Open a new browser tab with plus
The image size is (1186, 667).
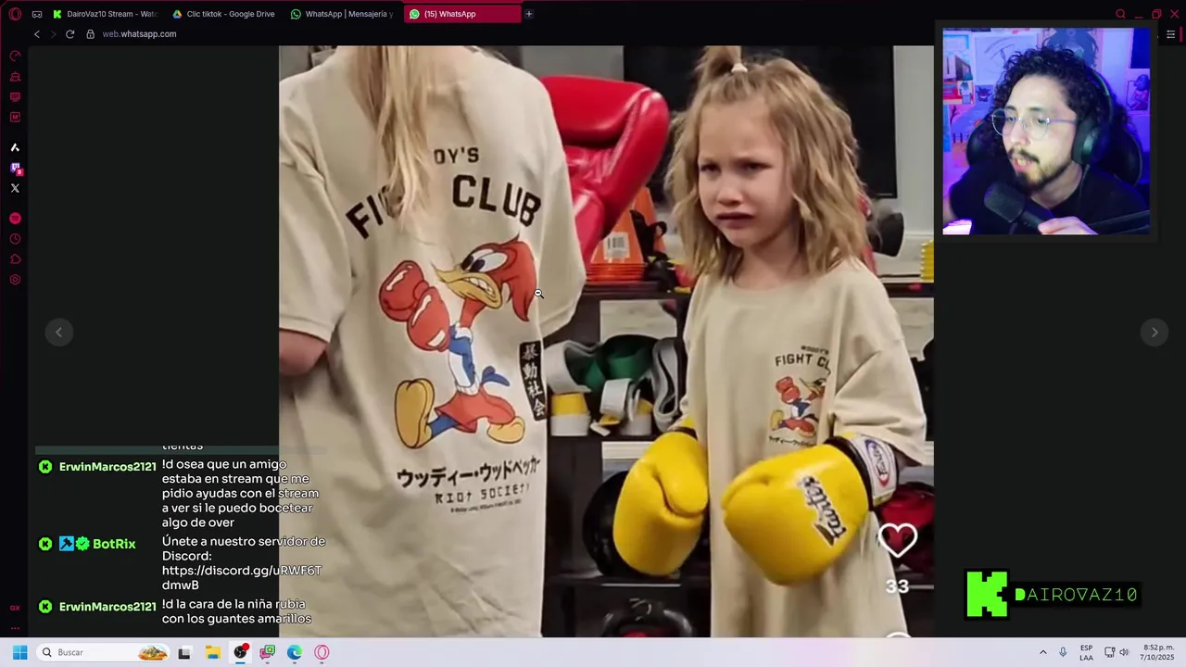coord(529,14)
